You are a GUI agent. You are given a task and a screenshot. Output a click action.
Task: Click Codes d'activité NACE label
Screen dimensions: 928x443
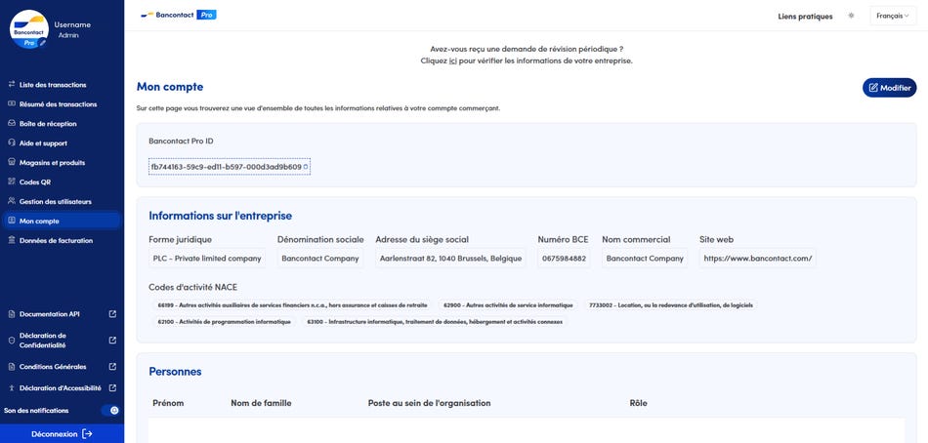point(193,288)
